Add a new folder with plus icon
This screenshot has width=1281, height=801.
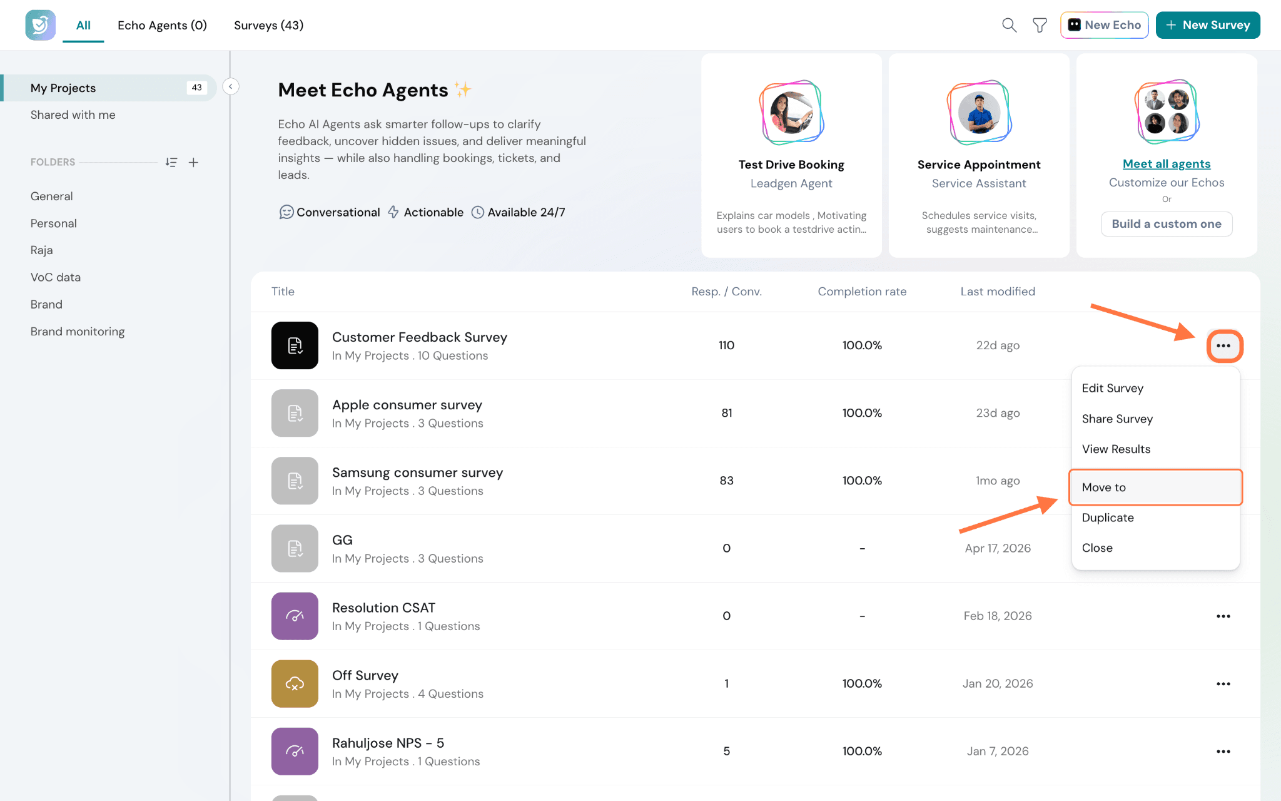(x=194, y=162)
